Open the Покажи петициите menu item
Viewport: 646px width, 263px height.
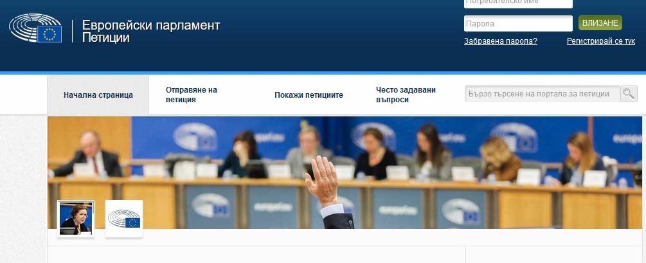[x=309, y=95]
